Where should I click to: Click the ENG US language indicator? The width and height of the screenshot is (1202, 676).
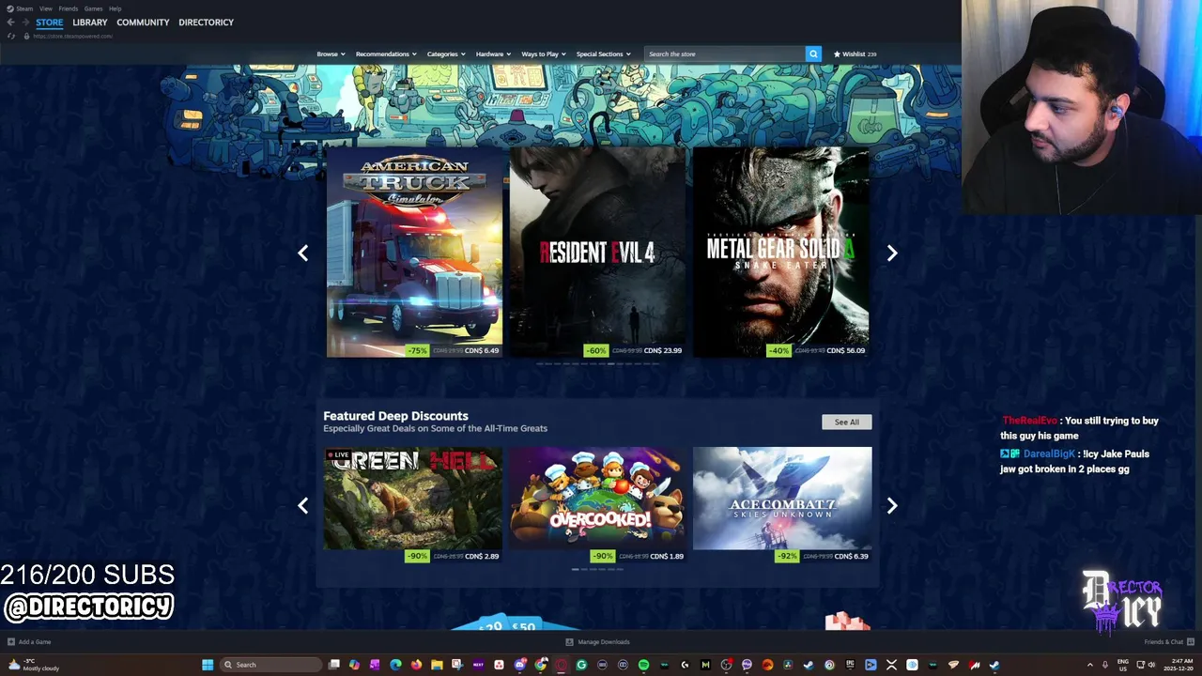pos(1122,665)
